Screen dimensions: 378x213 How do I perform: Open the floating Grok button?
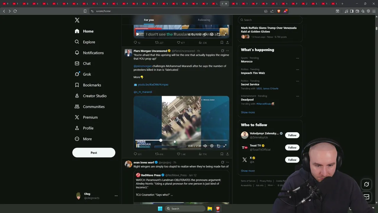pyautogui.click(x=366, y=184)
